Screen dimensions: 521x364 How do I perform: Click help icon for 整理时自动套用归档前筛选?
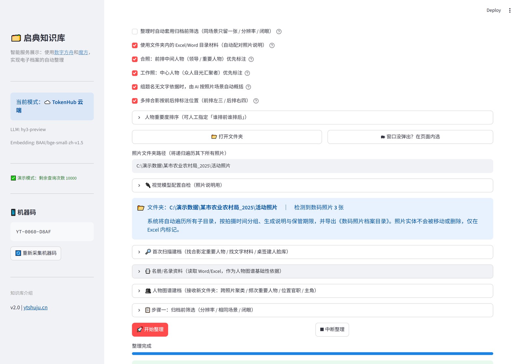tap(279, 32)
